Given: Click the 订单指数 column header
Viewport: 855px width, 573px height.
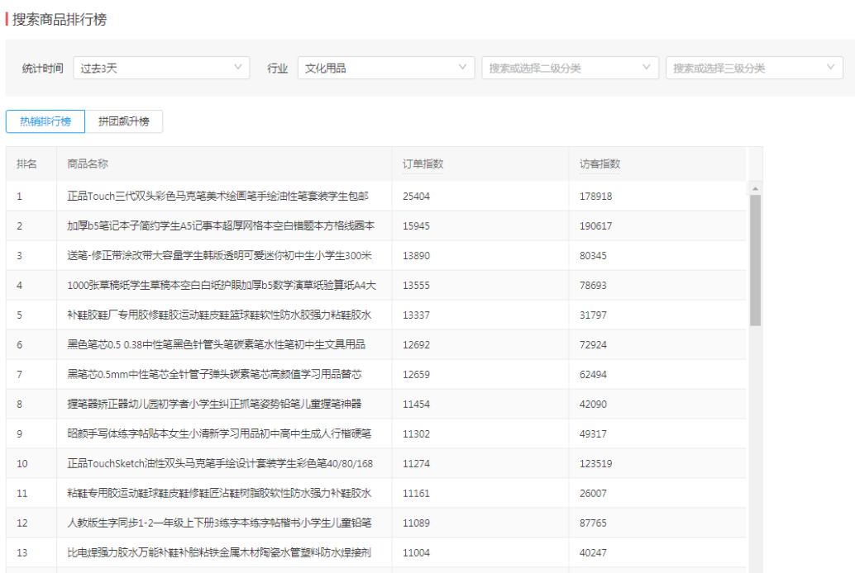Looking at the screenshot, I should coord(423,164).
